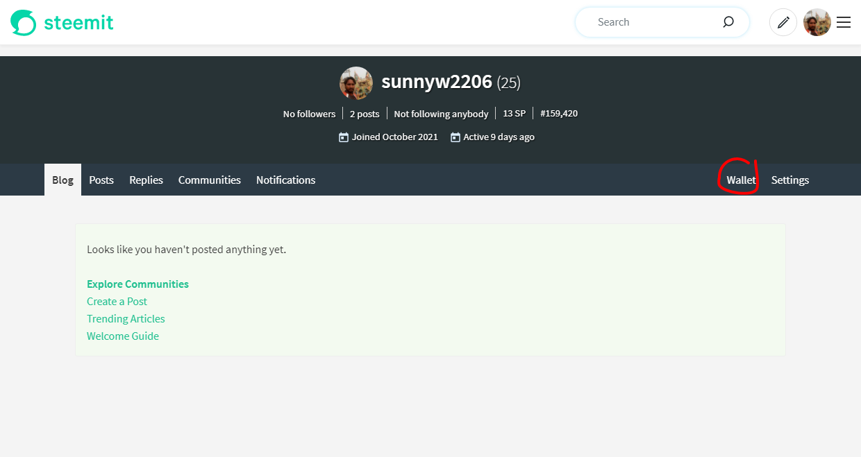Open the Communities tab

(210, 180)
